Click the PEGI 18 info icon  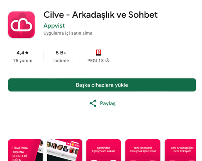(x=107, y=60)
